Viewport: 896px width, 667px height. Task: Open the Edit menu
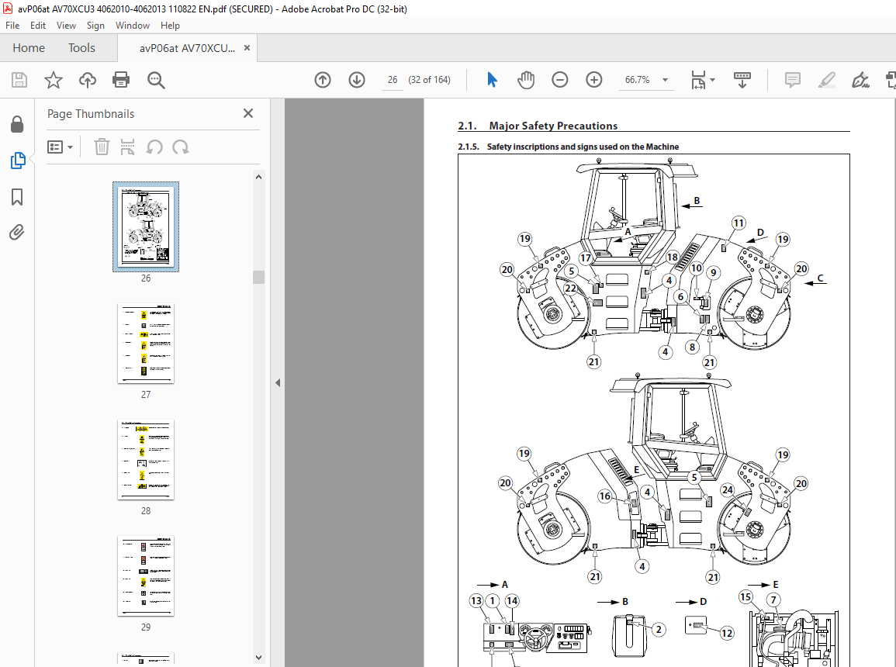[38, 25]
